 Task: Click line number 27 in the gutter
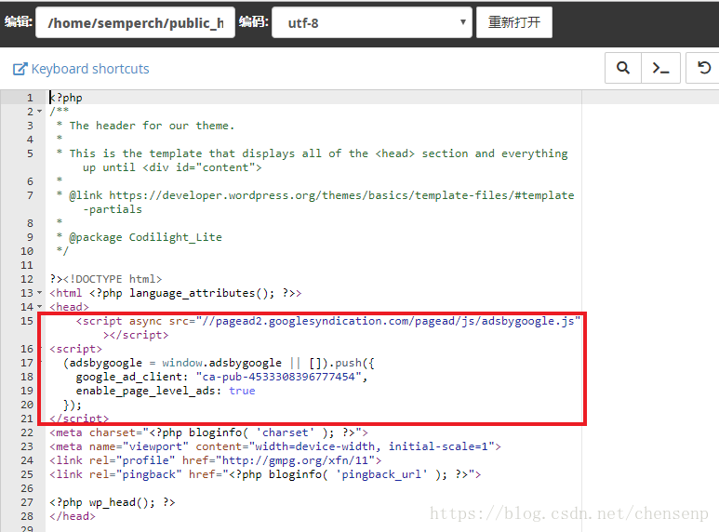27,502
